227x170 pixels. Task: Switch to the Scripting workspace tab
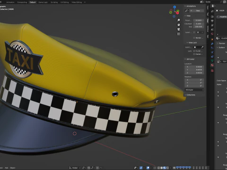coord(54,2)
